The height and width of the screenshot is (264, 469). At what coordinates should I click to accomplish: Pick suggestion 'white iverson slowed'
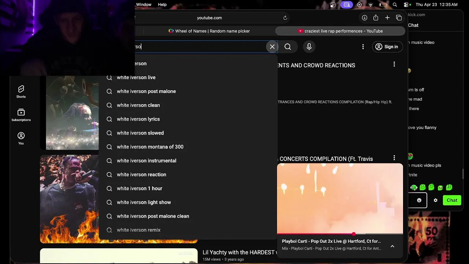pos(188,133)
